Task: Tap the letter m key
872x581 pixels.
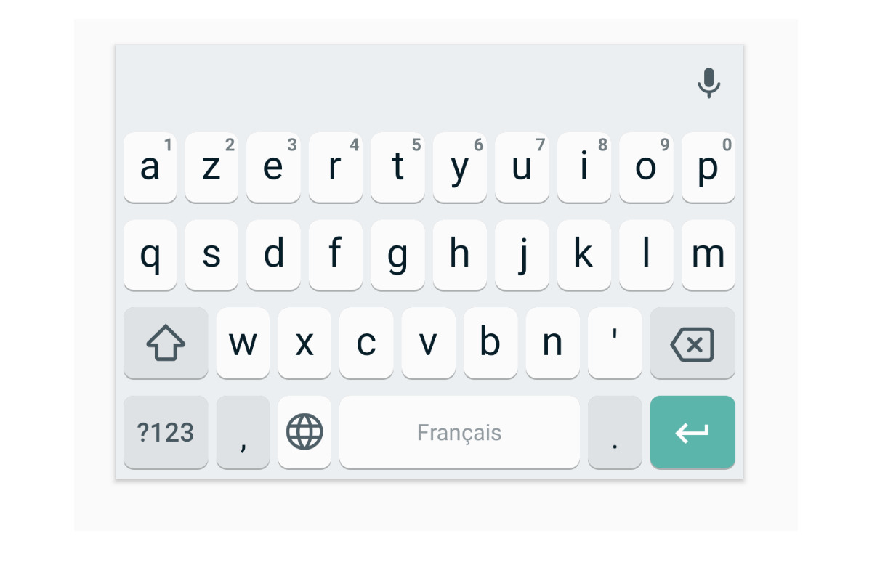Action: point(708,255)
